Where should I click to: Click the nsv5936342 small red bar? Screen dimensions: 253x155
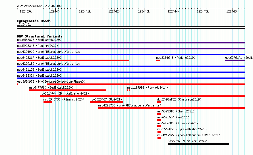coord(159,126)
